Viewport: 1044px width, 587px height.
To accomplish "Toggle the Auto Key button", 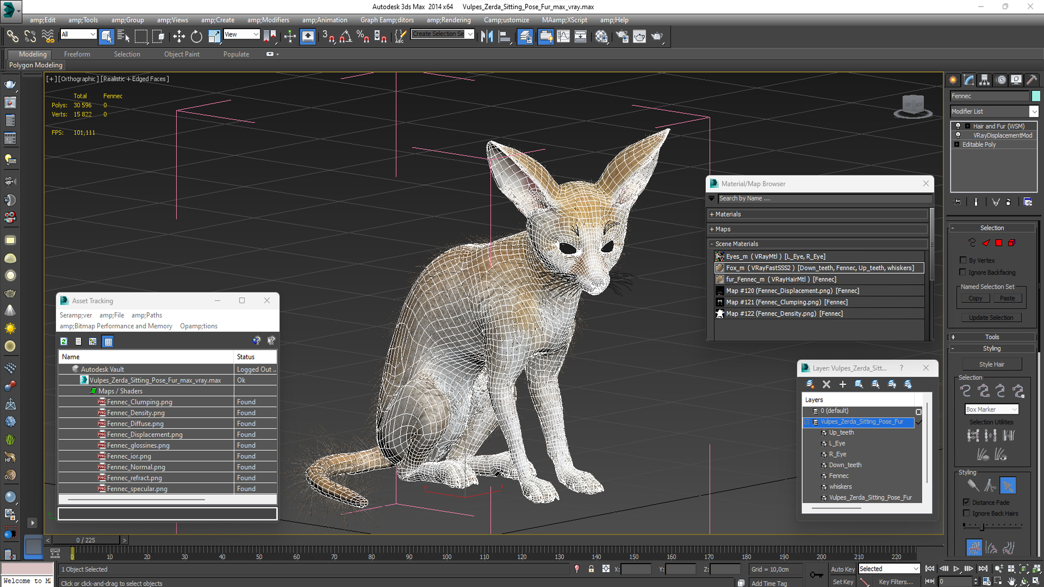I will 842,569.
